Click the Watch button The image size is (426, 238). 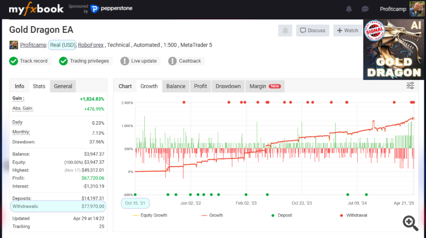[348, 31]
